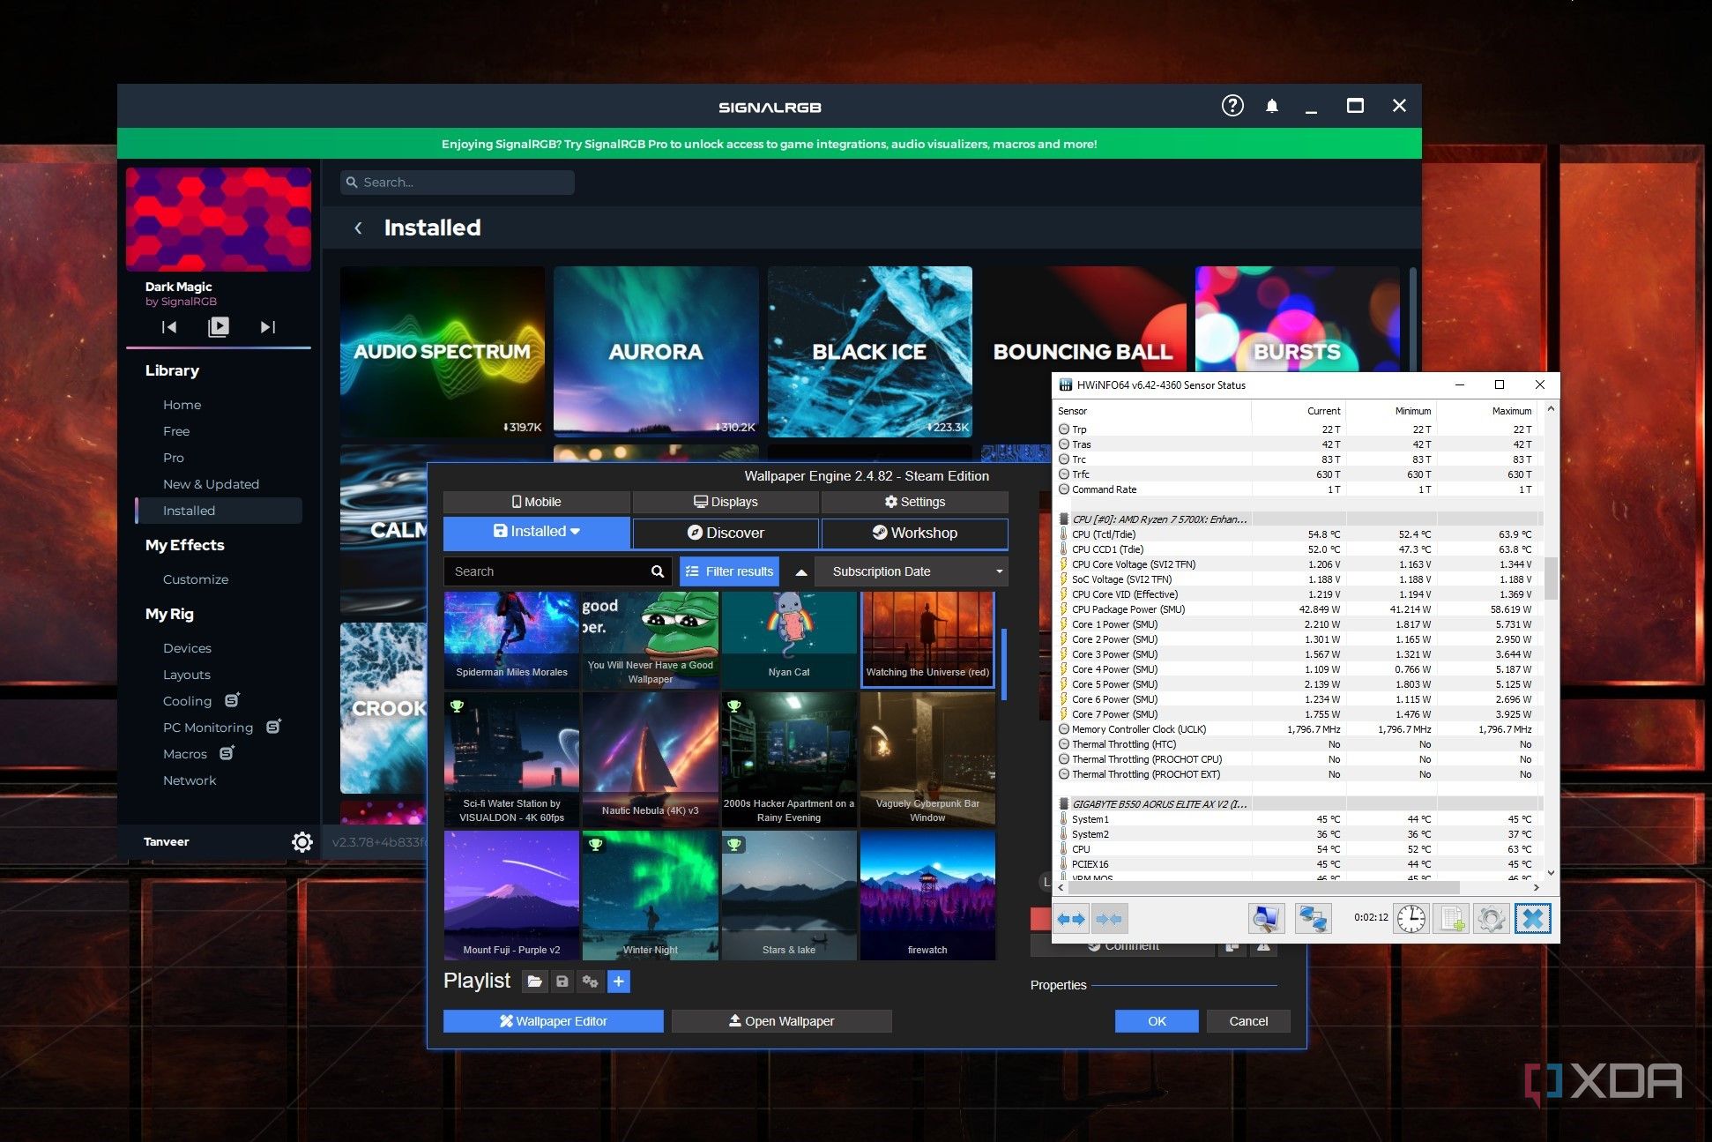Save the current playlist using the disk icon

(562, 981)
